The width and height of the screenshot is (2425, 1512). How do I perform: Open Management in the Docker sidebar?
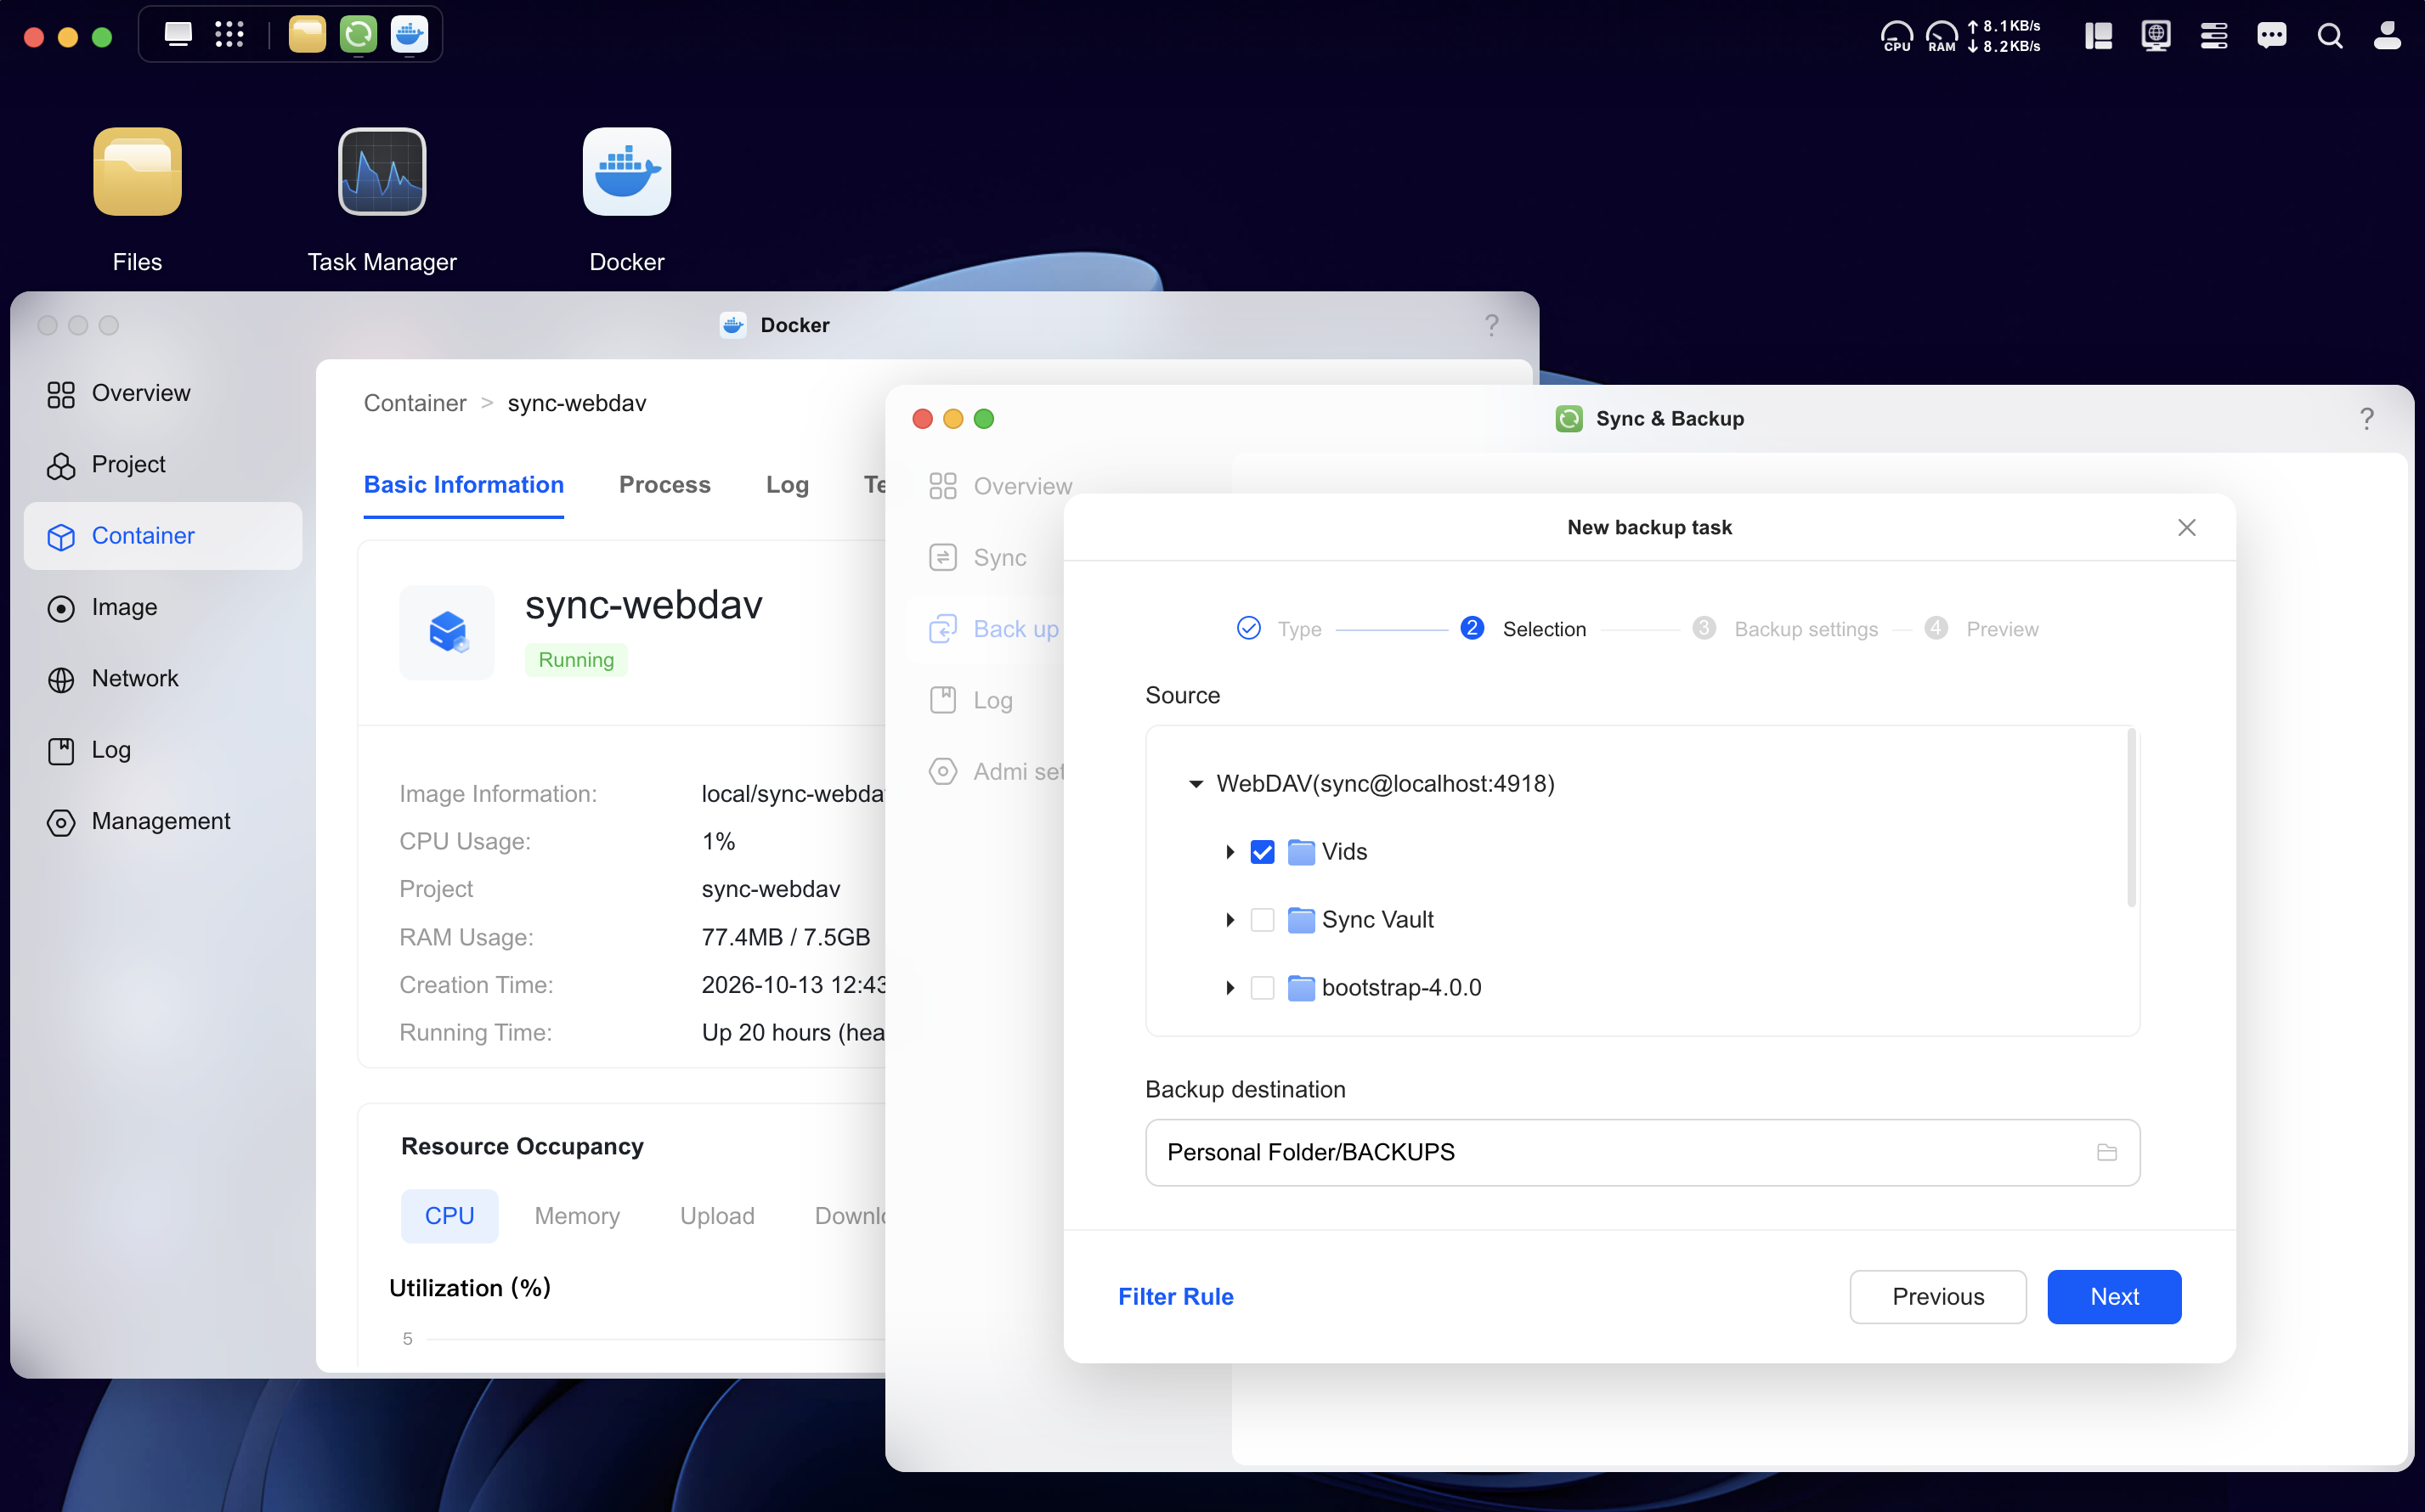point(163,821)
